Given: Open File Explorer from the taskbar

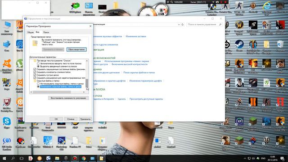Looking at the screenshot, I should 57,158.
